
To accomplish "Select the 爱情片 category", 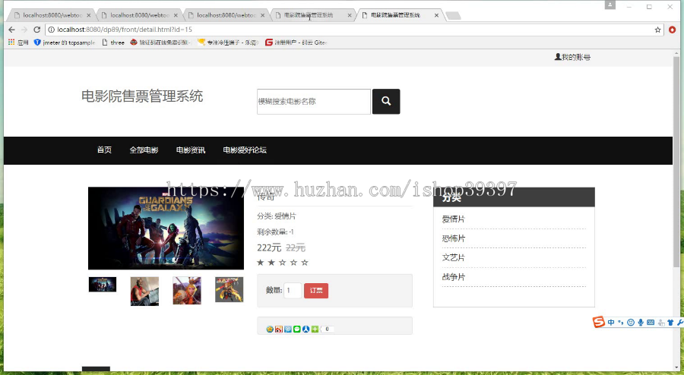I will 453,219.
